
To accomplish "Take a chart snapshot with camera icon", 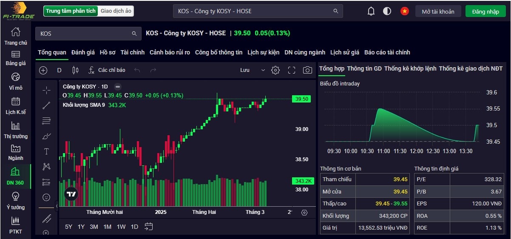I will [x=307, y=70].
